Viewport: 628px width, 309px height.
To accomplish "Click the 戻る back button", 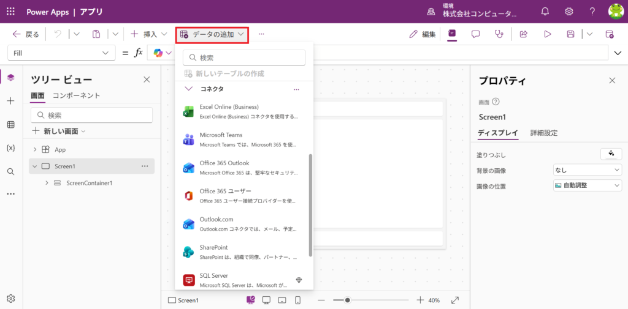I will pyautogui.click(x=26, y=34).
